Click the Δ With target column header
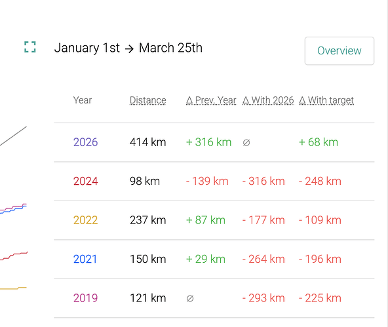 [326, 100]
